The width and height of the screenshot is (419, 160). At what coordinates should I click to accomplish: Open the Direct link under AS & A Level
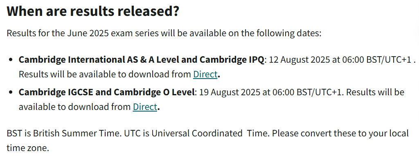pyautogui.click(x=205, y=75)
